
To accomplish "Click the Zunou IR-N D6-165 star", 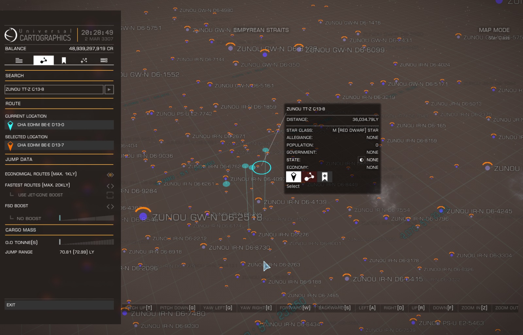I will tap(392, 125).
